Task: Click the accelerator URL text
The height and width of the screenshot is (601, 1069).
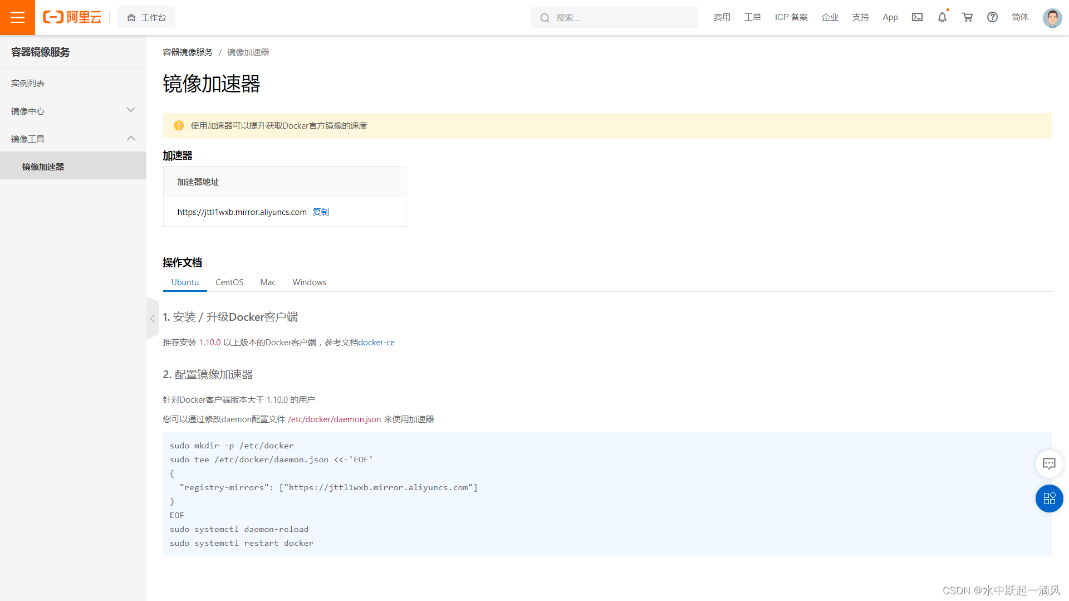Action: point(242,212)
